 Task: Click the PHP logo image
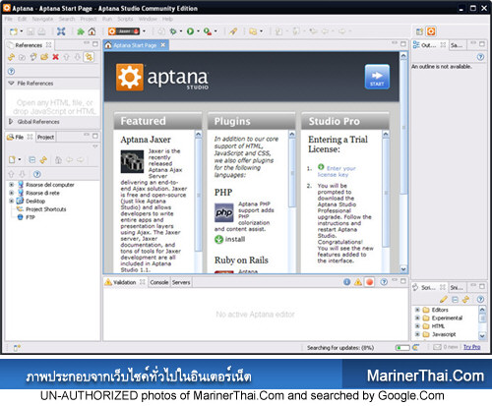[x=224, y=213]
